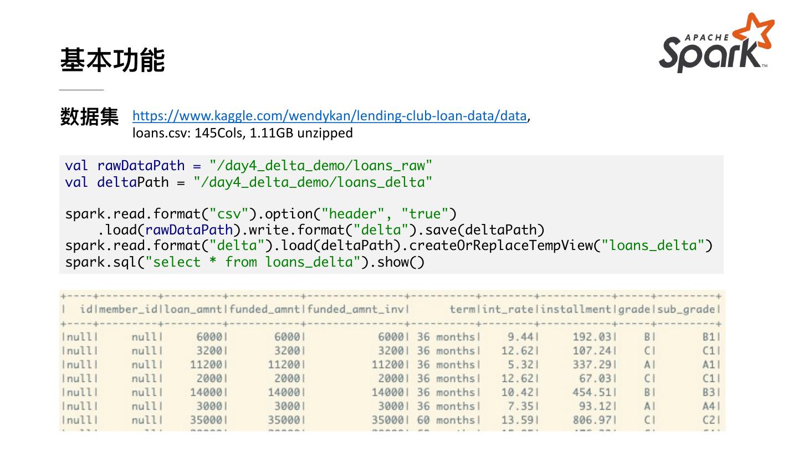Click the val rawDataPath code line
This screenshot has width=798, height=449.
click(248, 166)
